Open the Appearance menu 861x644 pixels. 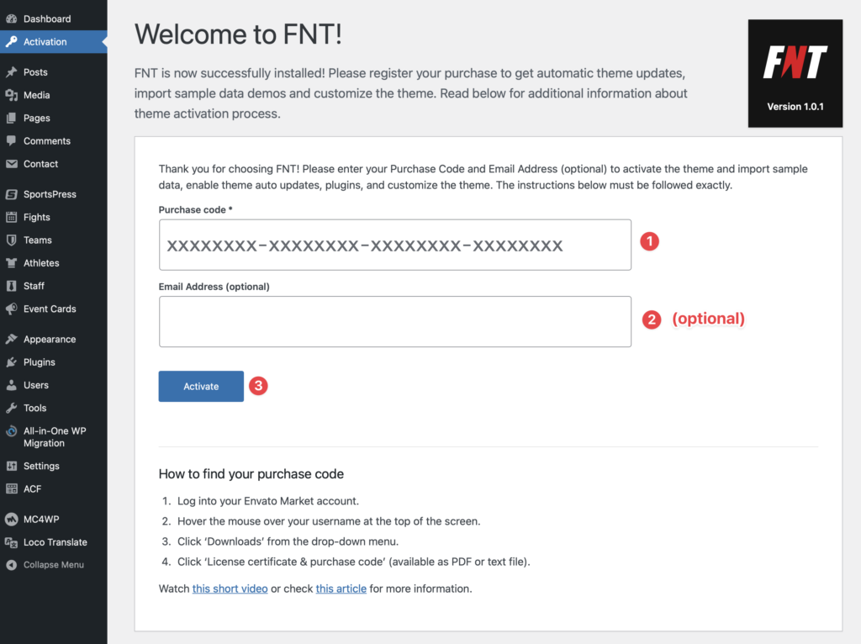pos(49,340)
